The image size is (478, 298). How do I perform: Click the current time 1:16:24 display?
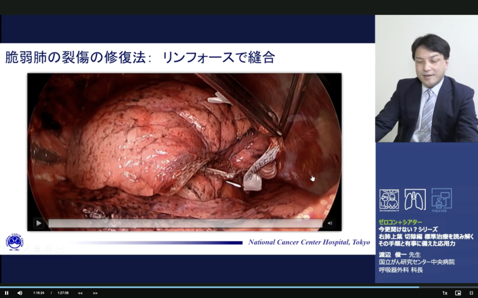click(x=39, y=293)
